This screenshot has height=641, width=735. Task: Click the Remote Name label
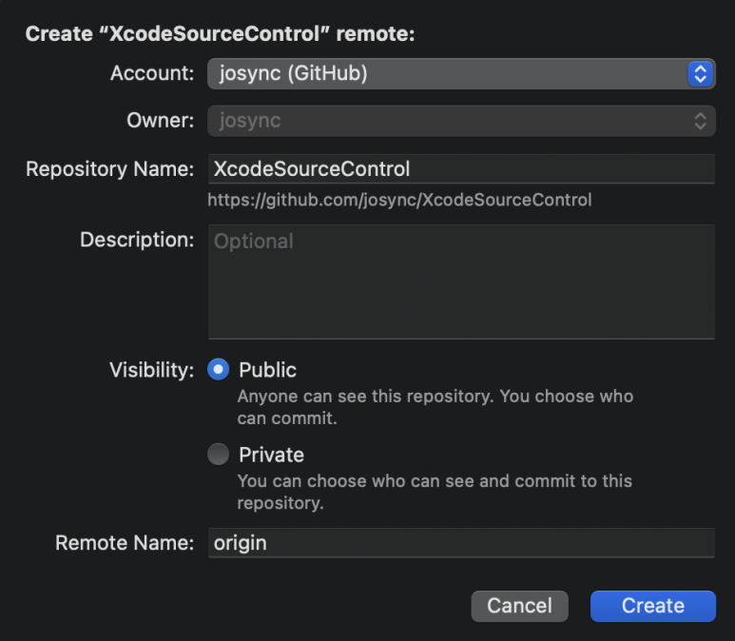click(x=125, y=543)
